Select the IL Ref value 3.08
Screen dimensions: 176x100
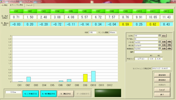(57, 17)
